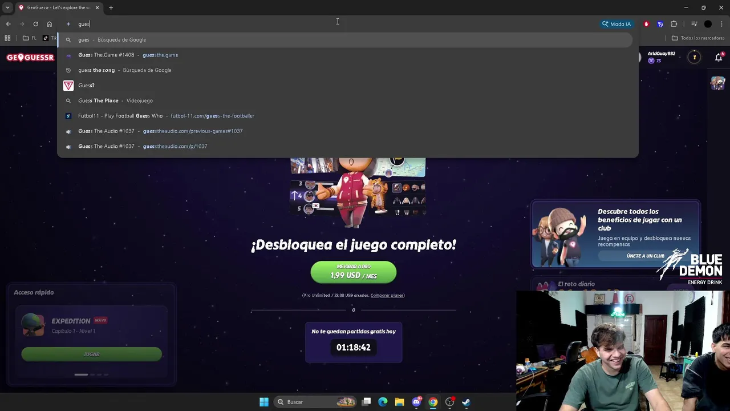This screenshot has width=730, height=411.
Task: Open the notifications bell
Action: [x=719, y=57]
